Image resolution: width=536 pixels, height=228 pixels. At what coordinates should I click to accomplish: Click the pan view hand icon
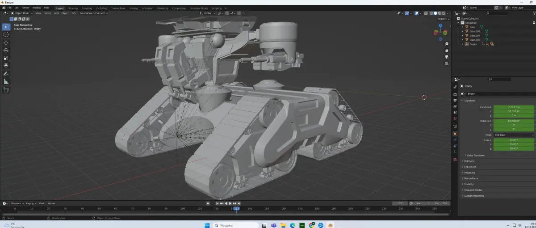[447, 50]
